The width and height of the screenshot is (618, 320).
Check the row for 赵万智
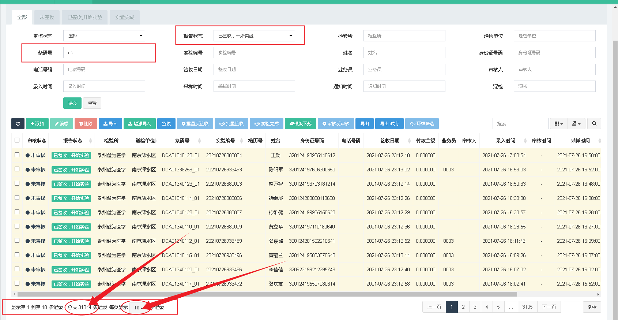(17, 183)
